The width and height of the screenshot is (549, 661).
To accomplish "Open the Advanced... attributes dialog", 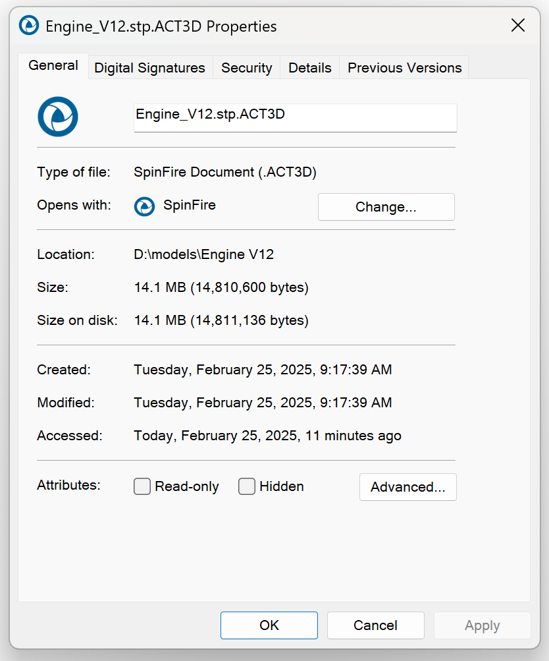I will (407, 487).
